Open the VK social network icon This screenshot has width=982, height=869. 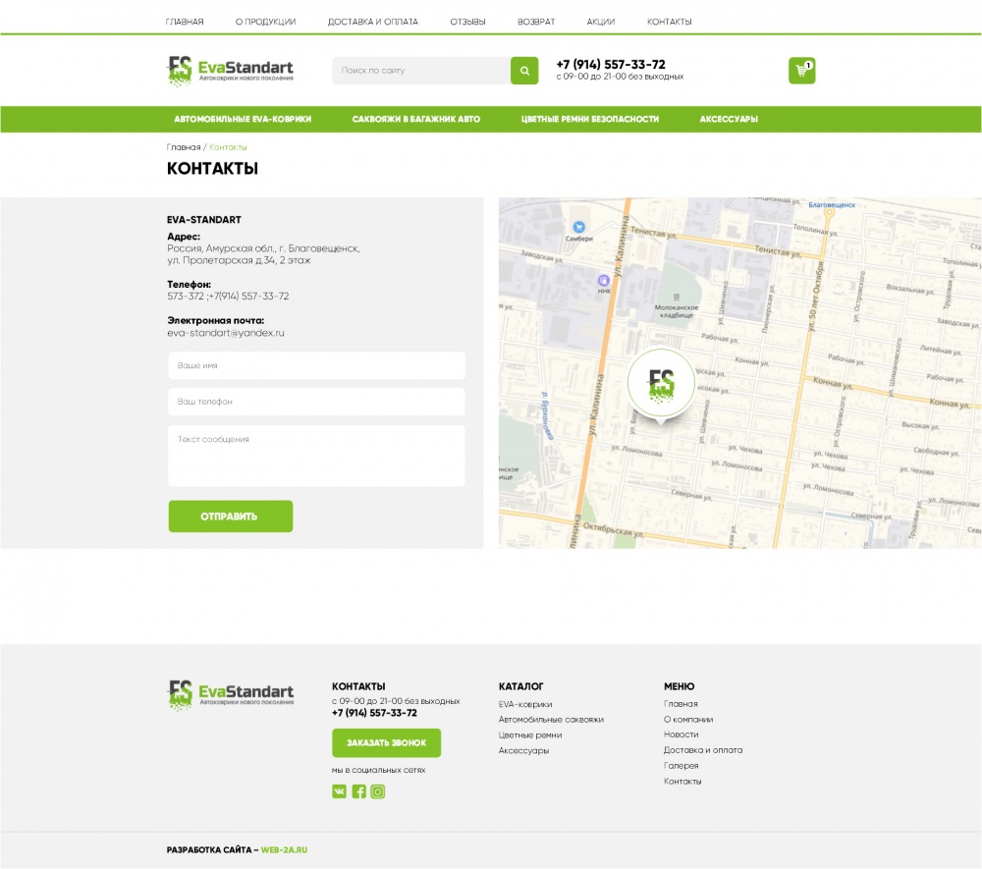tap(339, 791)
